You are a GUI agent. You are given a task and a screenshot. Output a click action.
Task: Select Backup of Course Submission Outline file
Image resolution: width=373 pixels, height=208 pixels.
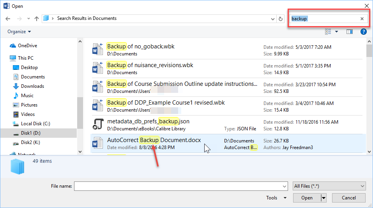[227, 87]
